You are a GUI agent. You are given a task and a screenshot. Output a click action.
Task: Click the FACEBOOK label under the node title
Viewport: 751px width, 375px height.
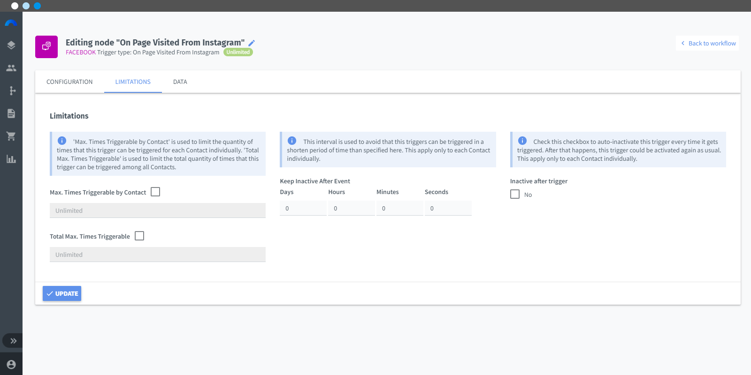coord(81,52)
